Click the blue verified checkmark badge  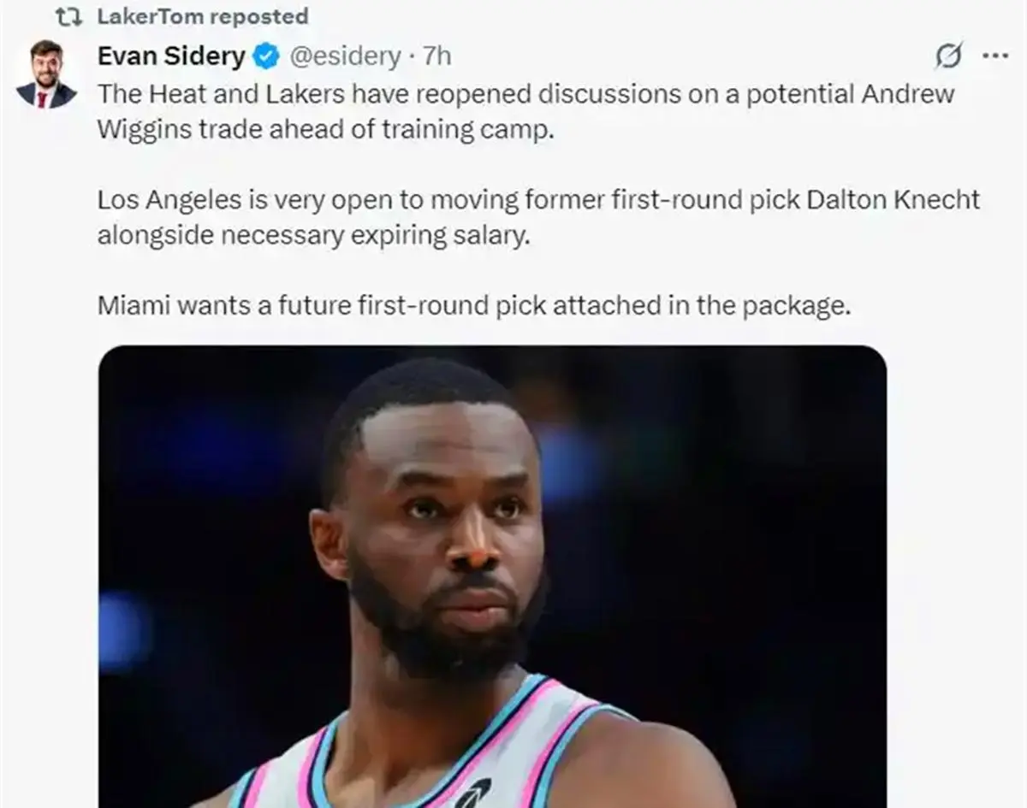click(x=266, y=57)
